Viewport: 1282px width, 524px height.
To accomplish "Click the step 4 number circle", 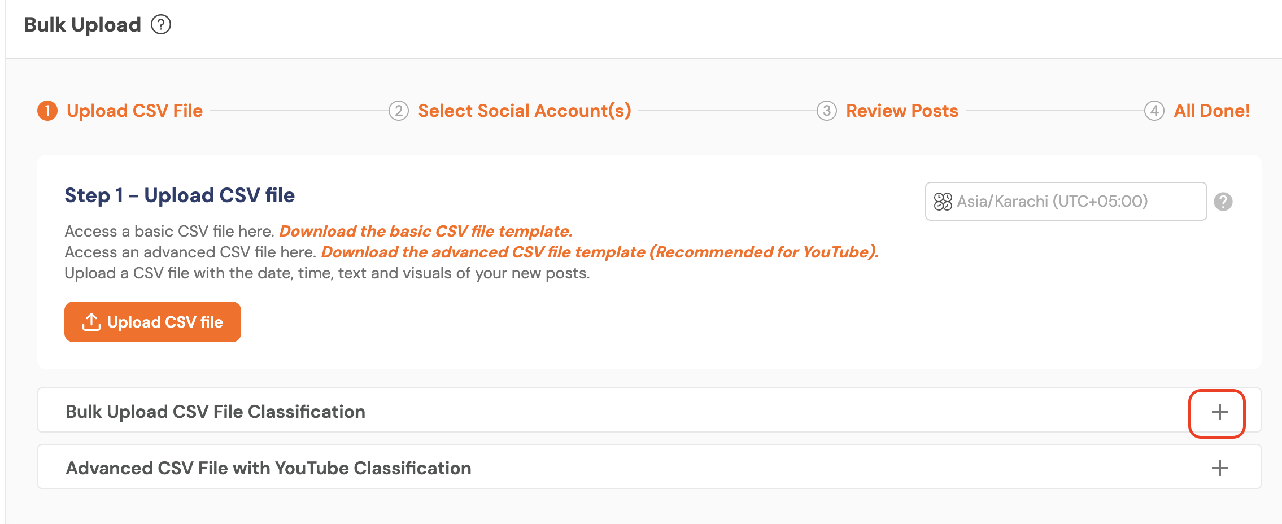I will tap(1154, 111).
